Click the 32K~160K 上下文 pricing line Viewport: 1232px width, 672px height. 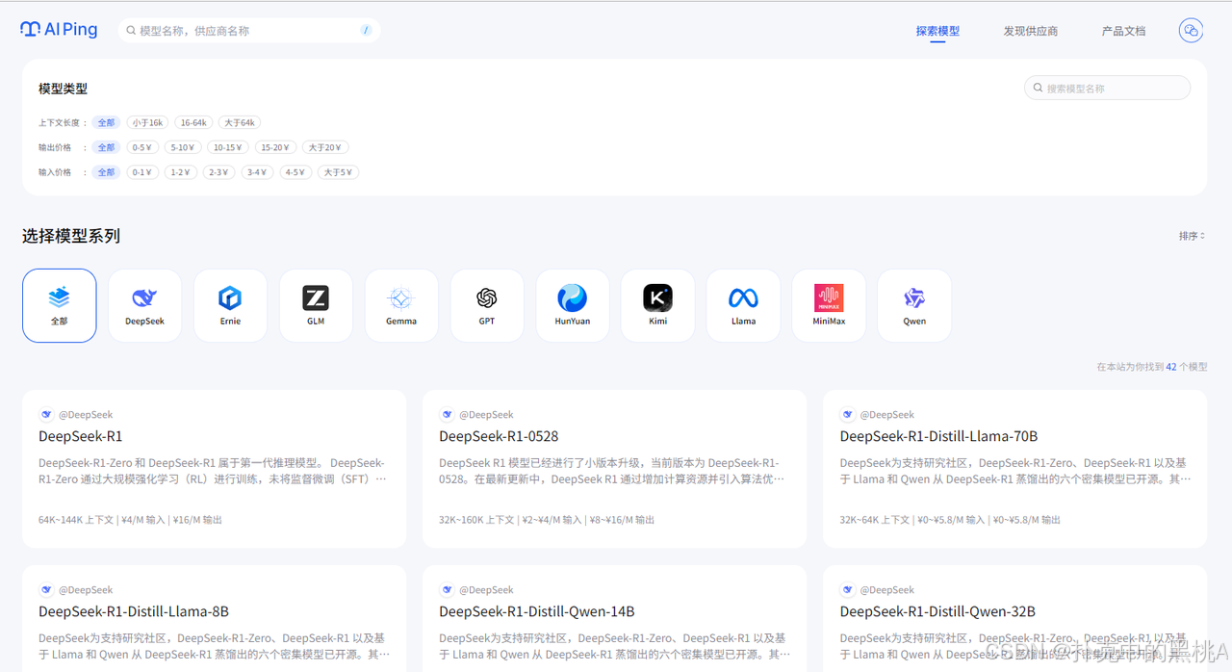(547, 520)
